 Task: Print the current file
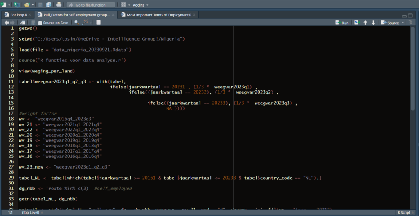pos(59,5)
